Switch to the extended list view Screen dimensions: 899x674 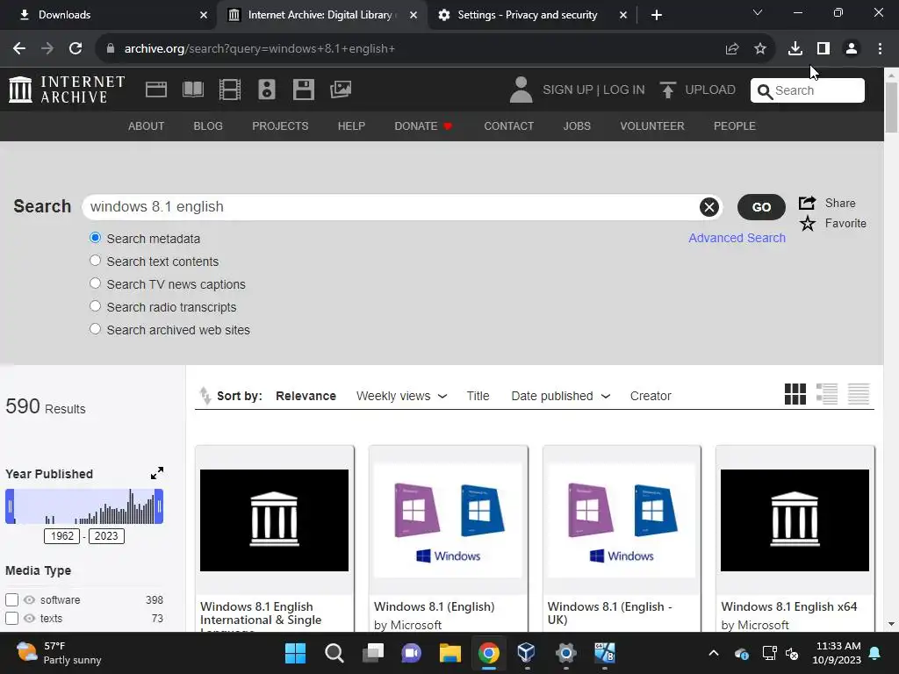point(827,394)
